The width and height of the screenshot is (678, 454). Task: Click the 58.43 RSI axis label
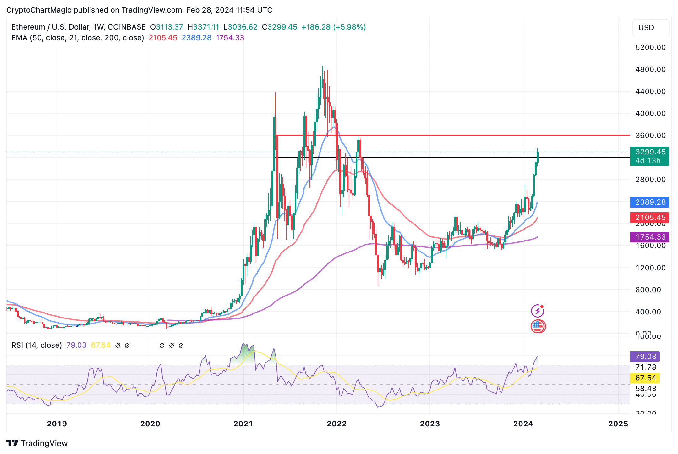646,389
